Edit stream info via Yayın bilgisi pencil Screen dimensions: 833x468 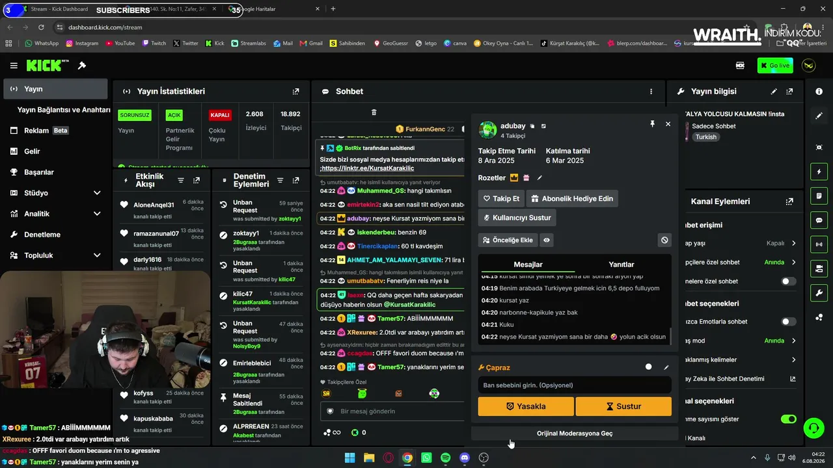coord(774,92)
